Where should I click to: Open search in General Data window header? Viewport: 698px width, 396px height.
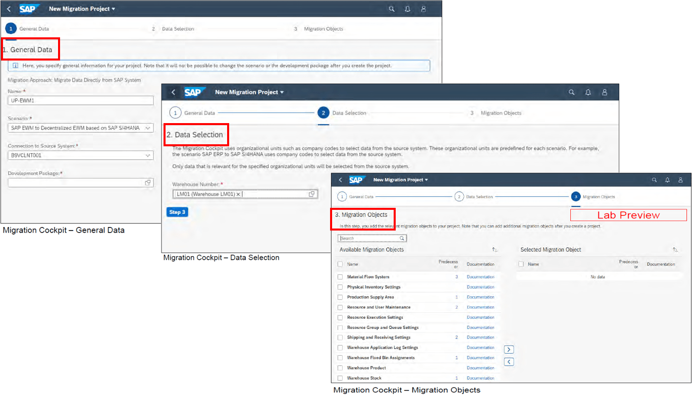click(392, 9)
